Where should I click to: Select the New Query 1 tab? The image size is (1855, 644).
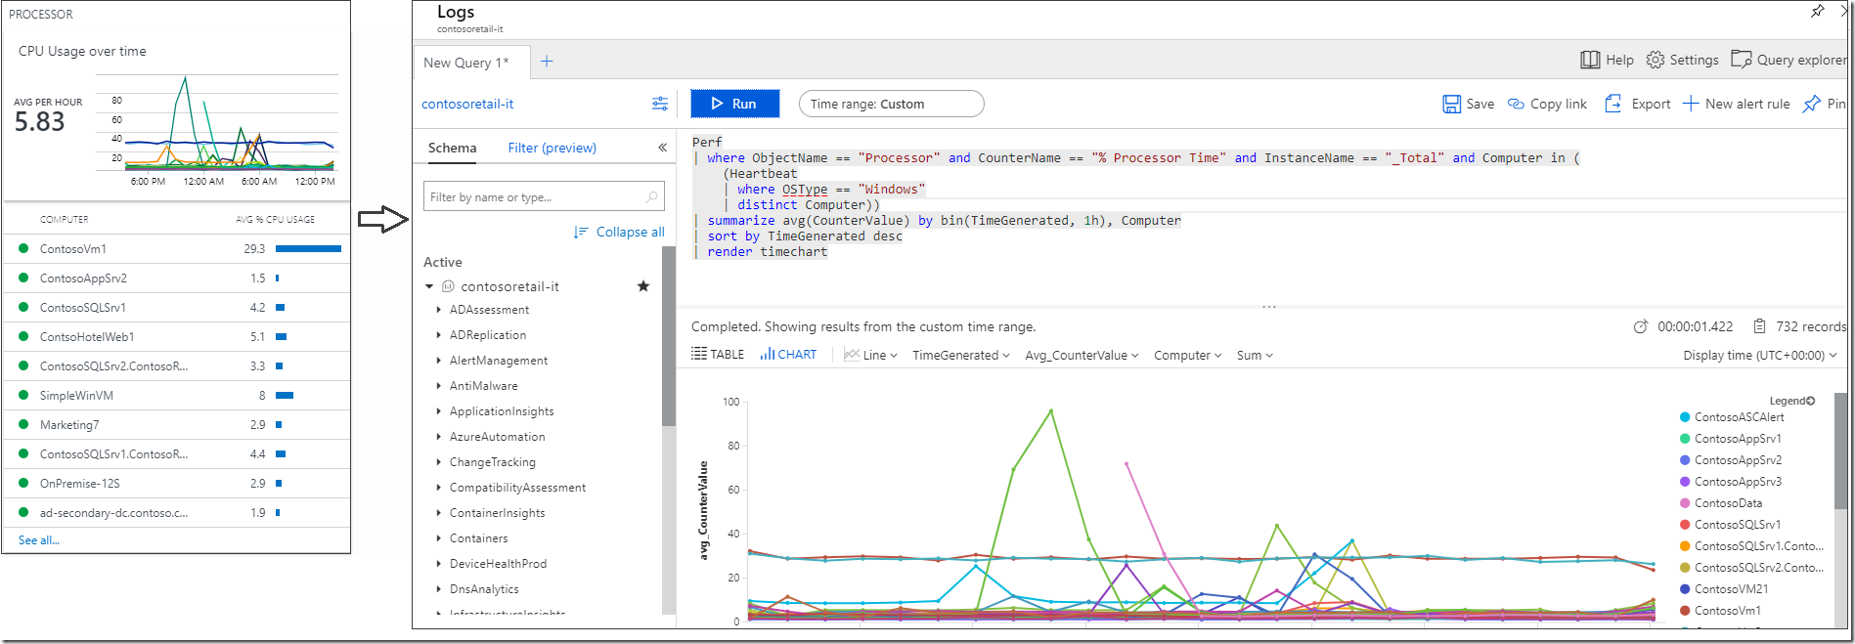pyautogui.click(x=471, y=63)
